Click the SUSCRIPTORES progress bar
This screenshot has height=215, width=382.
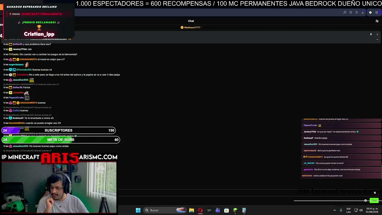pos(58,130)
